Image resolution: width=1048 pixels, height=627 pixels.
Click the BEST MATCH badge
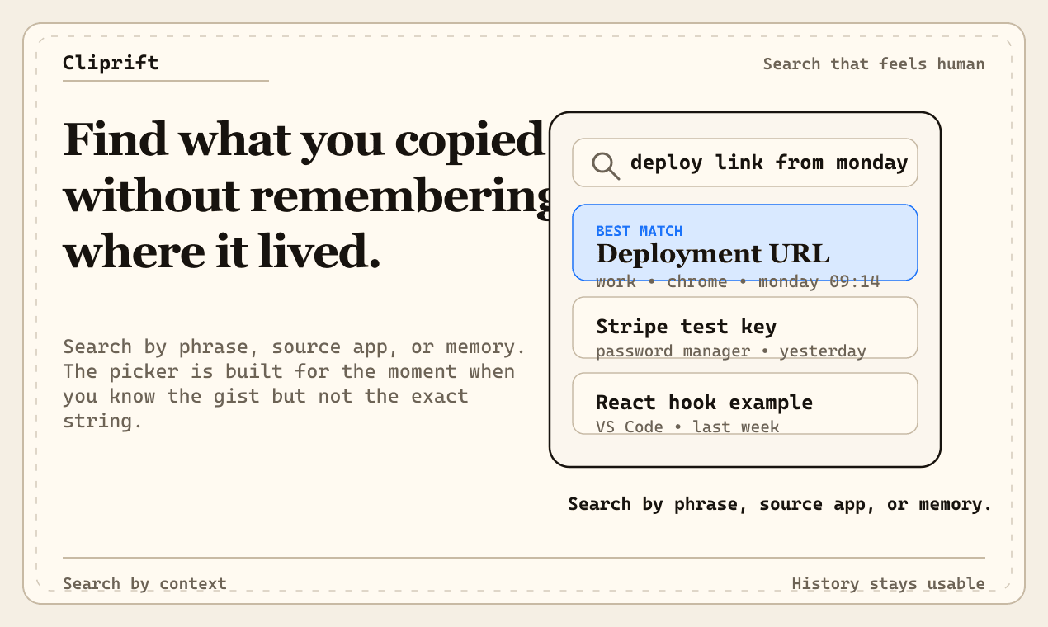[x=640, y=231]
